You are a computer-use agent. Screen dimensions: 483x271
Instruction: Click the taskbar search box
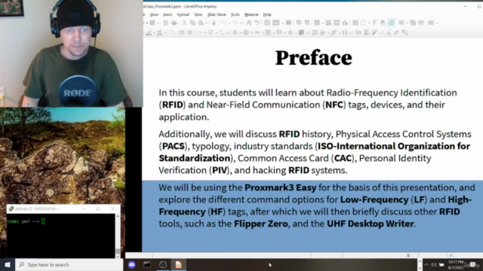pyautogui.click(x=69, y=264)
